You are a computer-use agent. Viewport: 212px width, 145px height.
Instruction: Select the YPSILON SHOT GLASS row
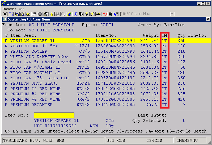coord(106,83)
